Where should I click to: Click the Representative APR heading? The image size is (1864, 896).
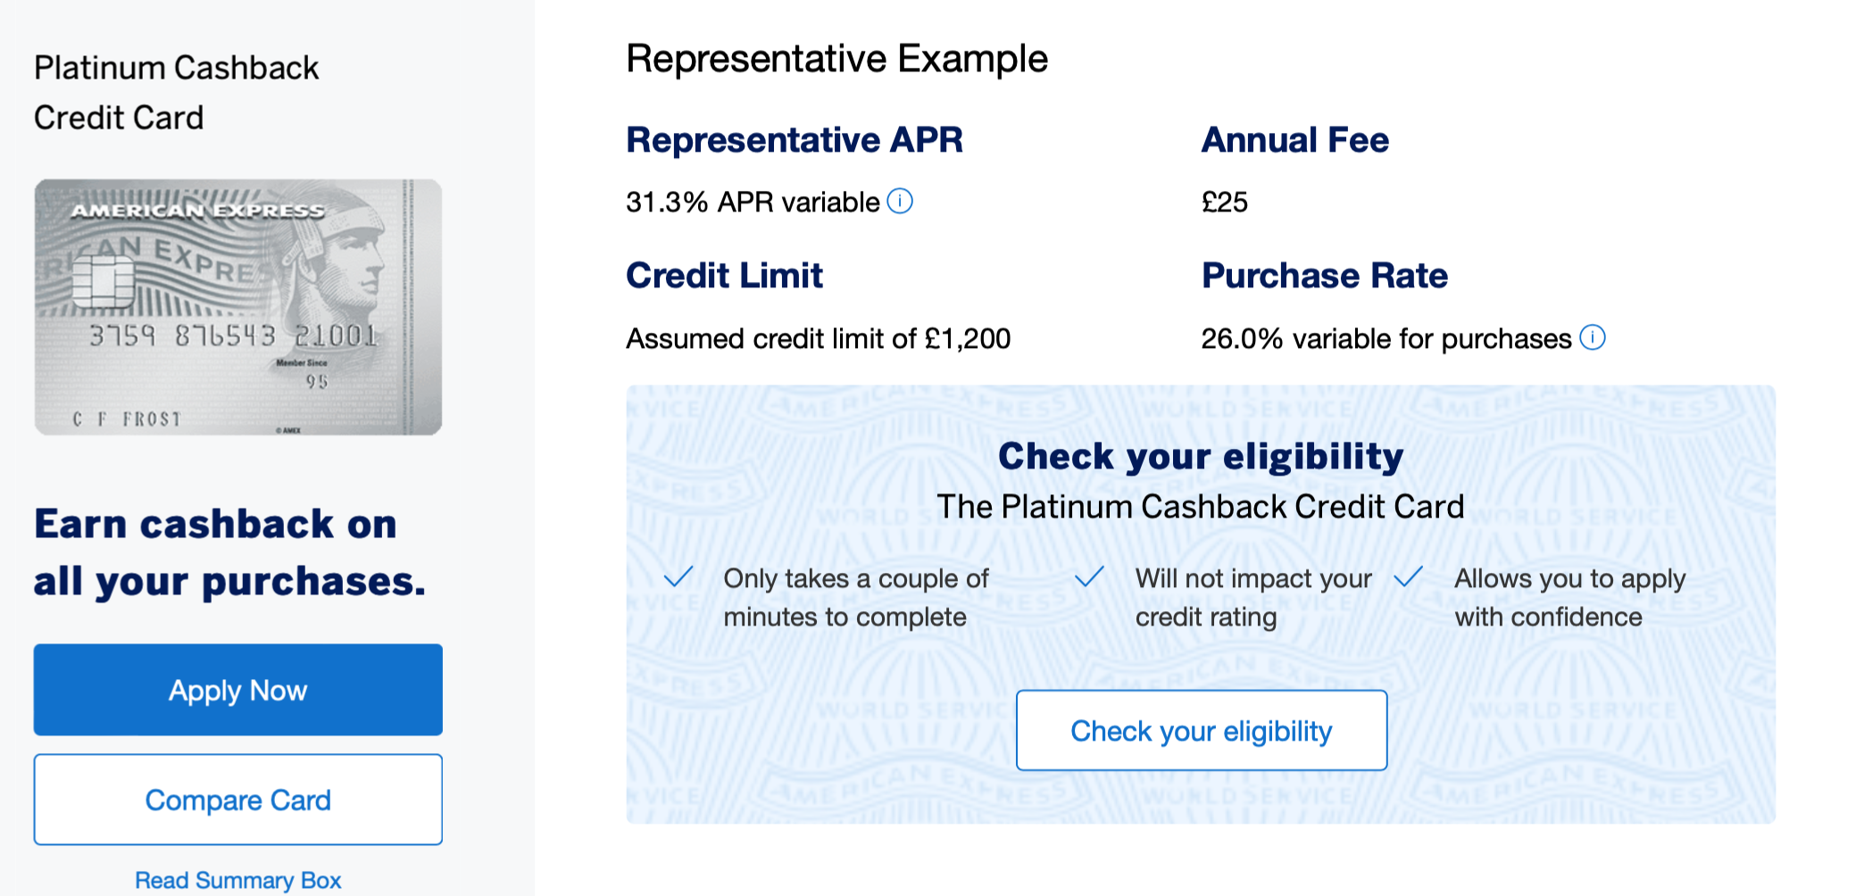pyautogui.click(x=795, y=140)
